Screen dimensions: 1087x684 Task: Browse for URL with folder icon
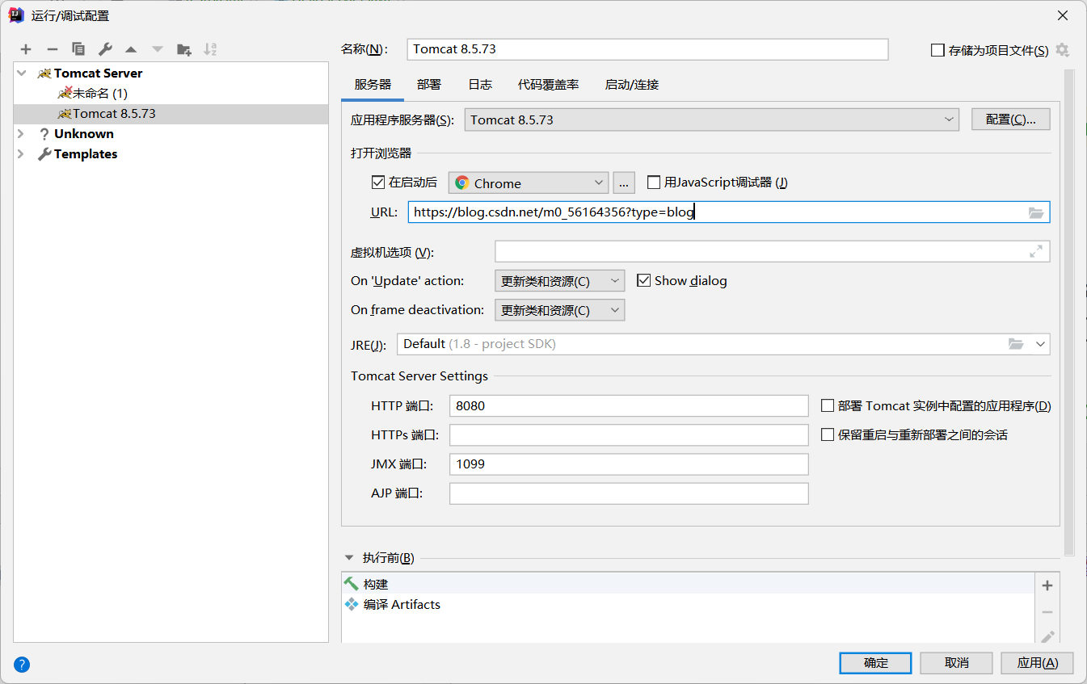(x=1036, y=212)
